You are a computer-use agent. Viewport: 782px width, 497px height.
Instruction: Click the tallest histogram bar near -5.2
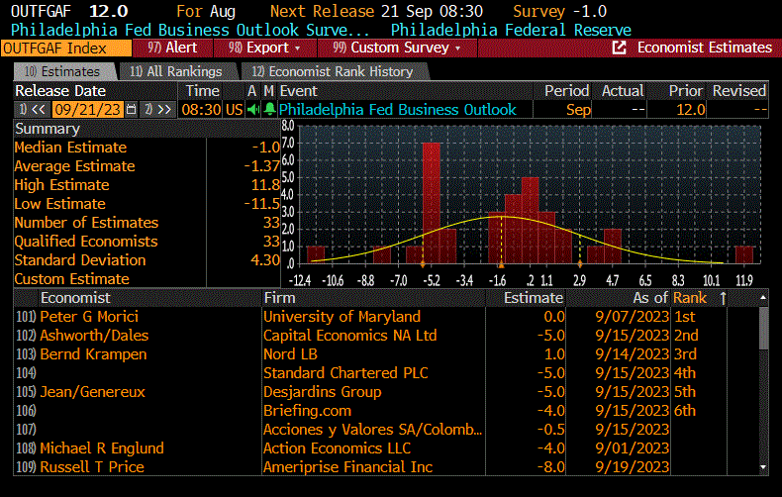pyautogui.click(x=432, y=203)
